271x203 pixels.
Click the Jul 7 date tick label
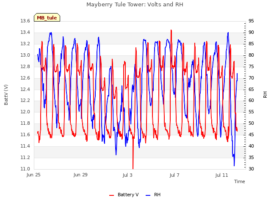coord(174,175)
